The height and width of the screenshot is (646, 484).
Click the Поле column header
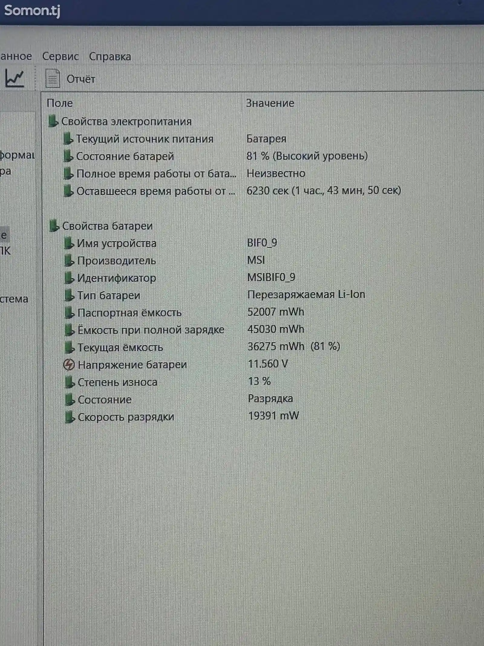pos(60,103)
